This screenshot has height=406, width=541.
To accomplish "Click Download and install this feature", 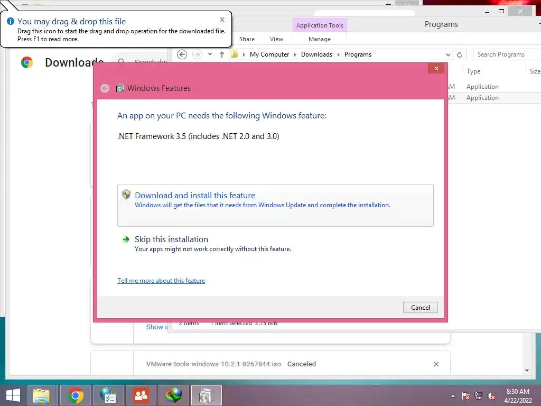I will [275, 205].
